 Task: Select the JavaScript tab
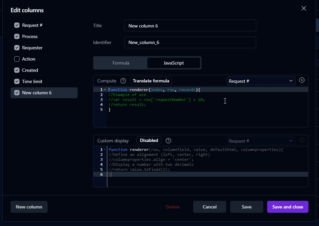coord(174,63)
